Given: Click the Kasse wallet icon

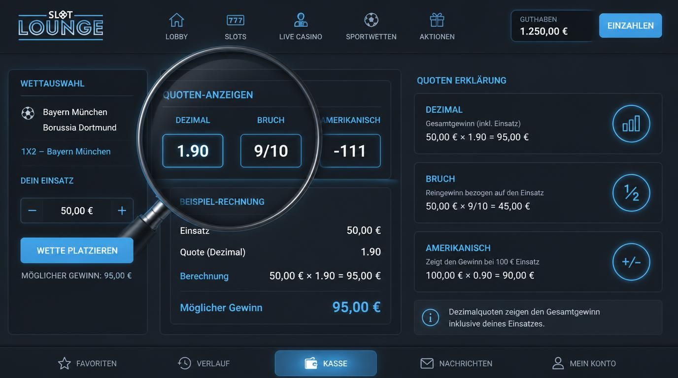Looking at the screenshot, I should [x=311, y=363].
